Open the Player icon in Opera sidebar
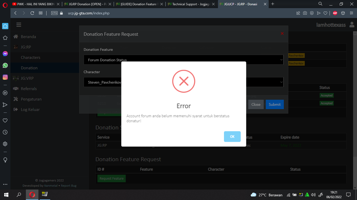The height and width of the screenshot is (200, 357). 5,93
